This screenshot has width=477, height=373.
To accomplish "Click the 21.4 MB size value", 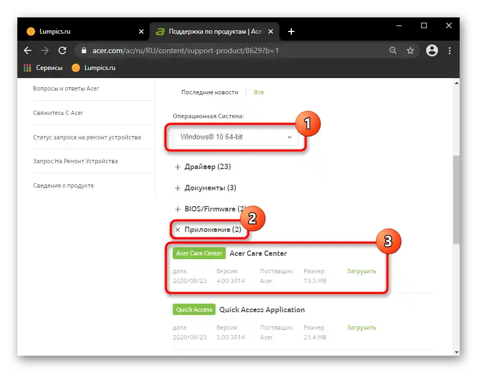I will point(315,337).
